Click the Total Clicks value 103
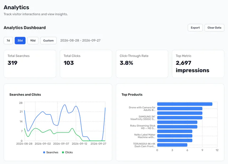This screenshot has height=164, width=228. point(69,63)
